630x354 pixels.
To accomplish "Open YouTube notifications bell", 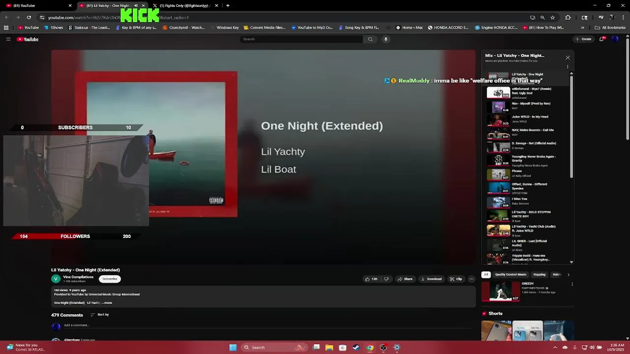I will tap(601, 39).
